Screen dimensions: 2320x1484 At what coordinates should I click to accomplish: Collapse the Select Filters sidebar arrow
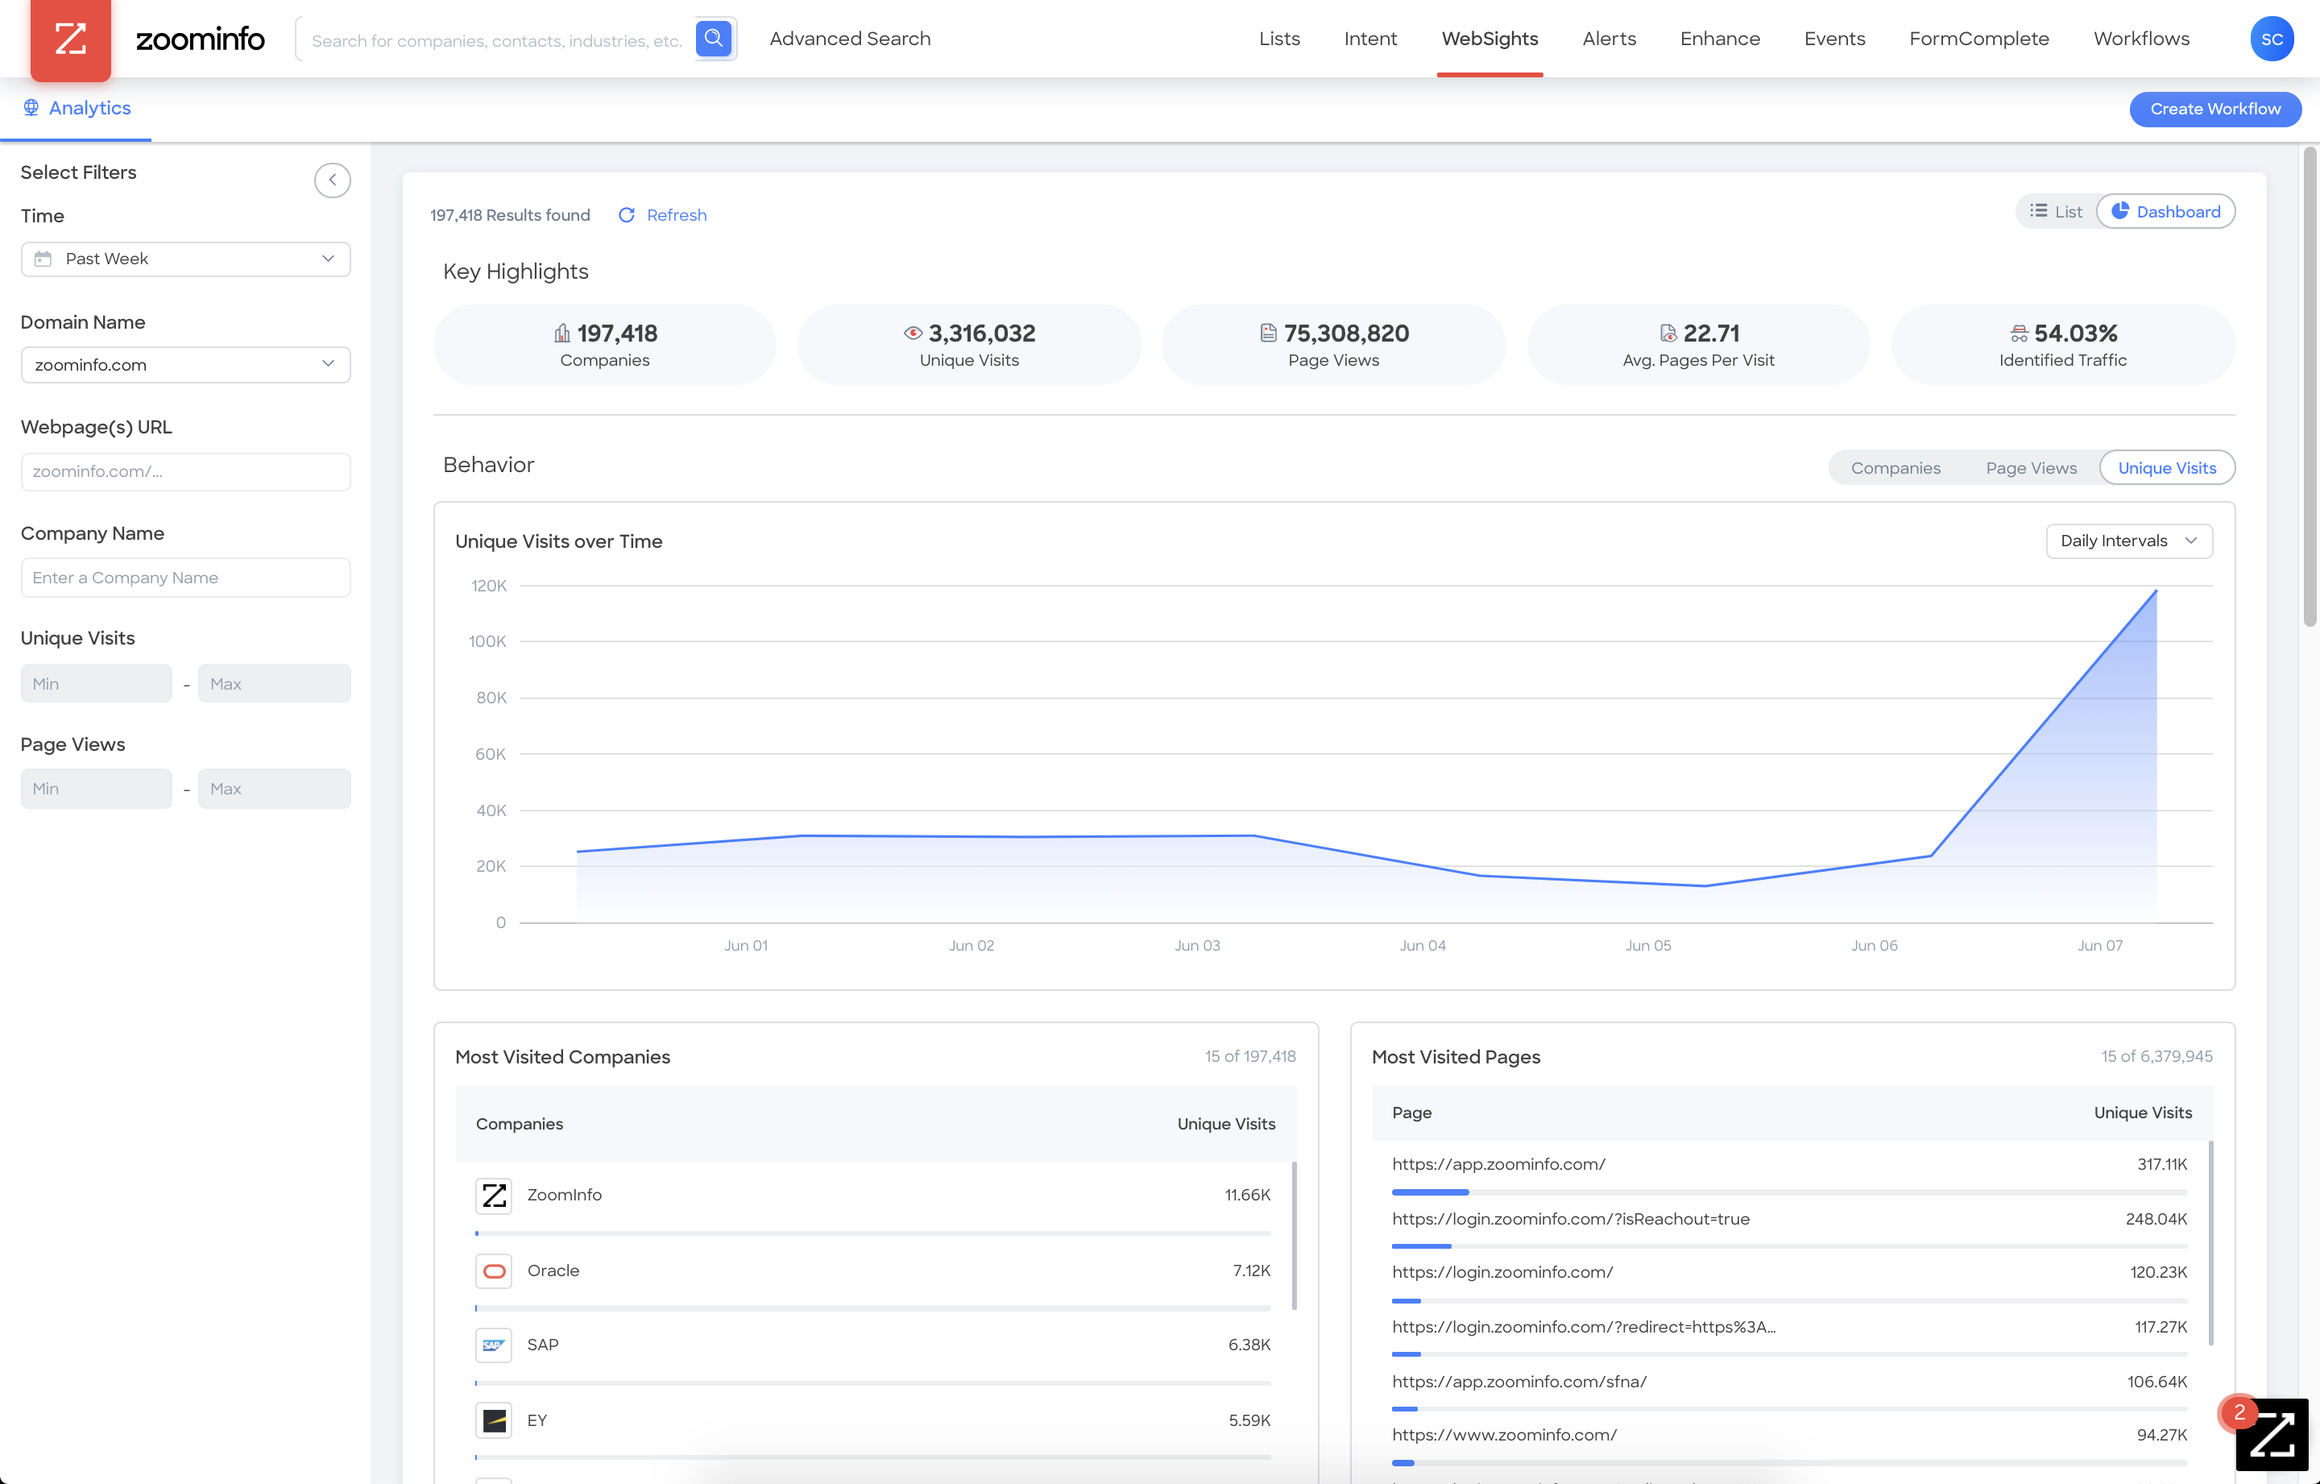pyautogui.click(x=333, y=180)
